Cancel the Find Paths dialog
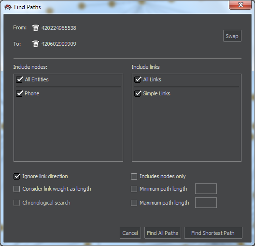Image resolution: width=255 pixels, height=246 pixels. [x=130, y=233]
